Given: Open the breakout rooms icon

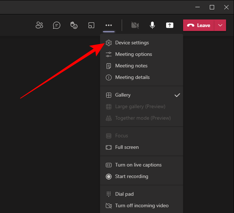Looking at the screenshot, I should click(91, 25).
